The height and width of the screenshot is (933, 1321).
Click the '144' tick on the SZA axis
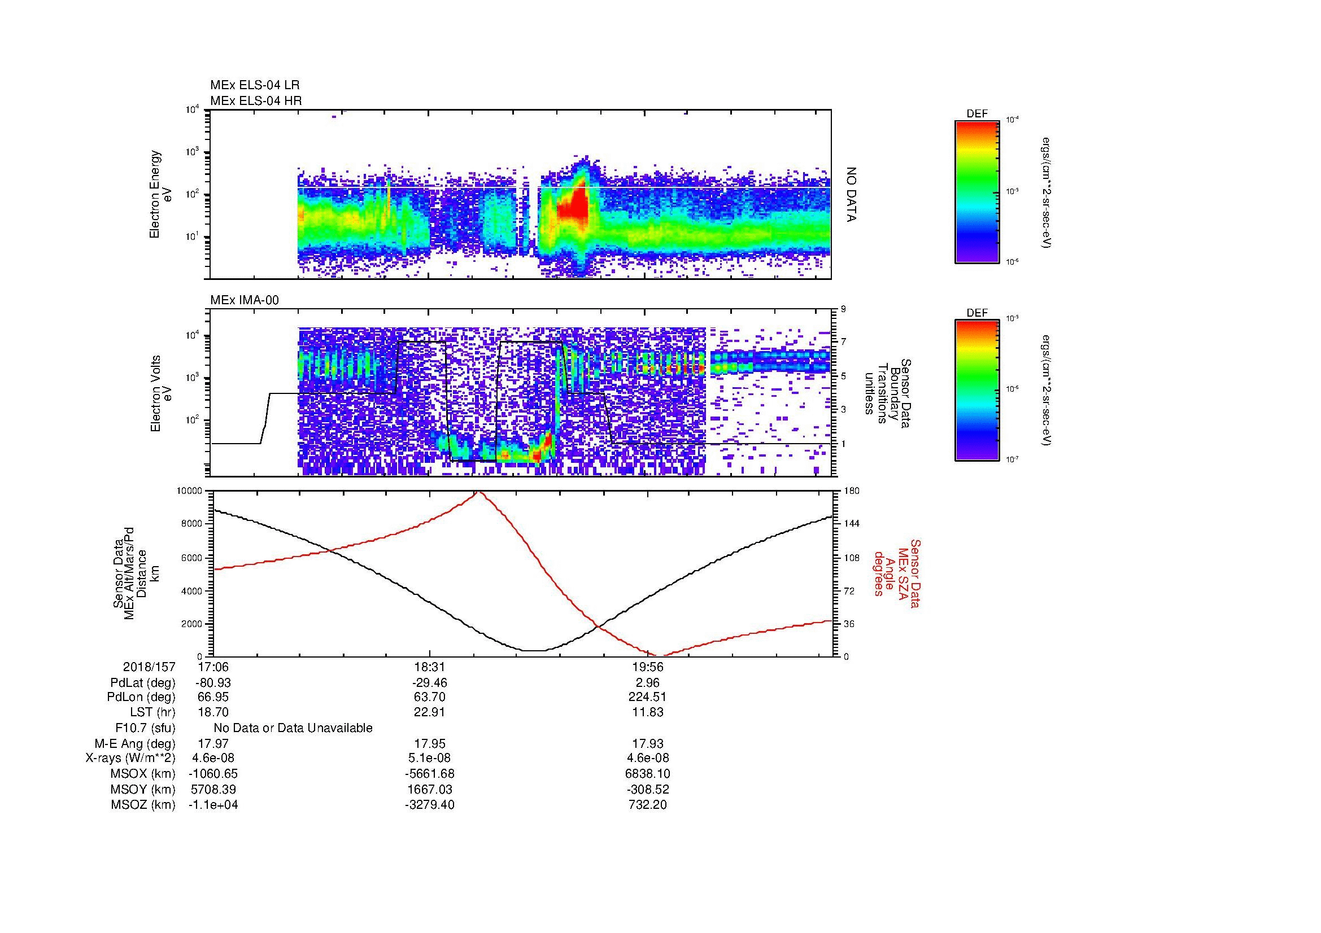pos(852,524)
